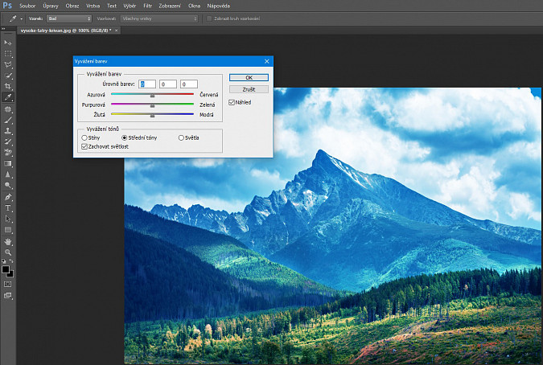Open the Nápověda menu
This screenshot has width=543, height=365.
pos(219,6)
